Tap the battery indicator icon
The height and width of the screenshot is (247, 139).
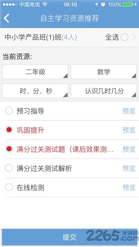127,4
